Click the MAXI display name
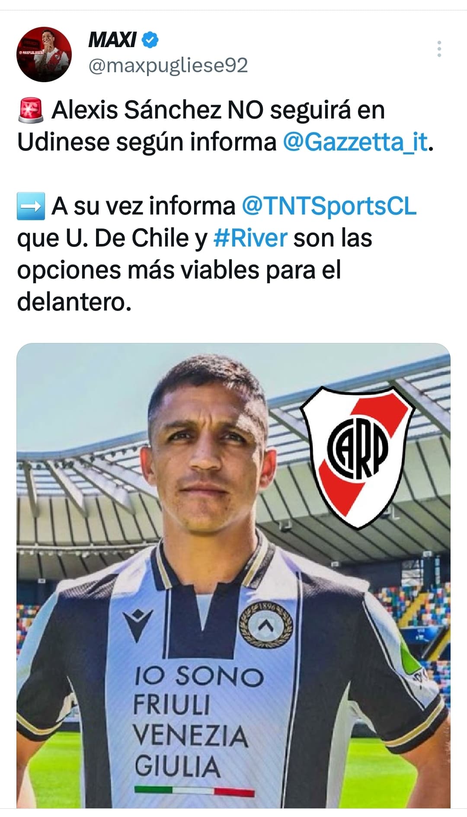This screenshot has width=467, height=817. [112, 40]
